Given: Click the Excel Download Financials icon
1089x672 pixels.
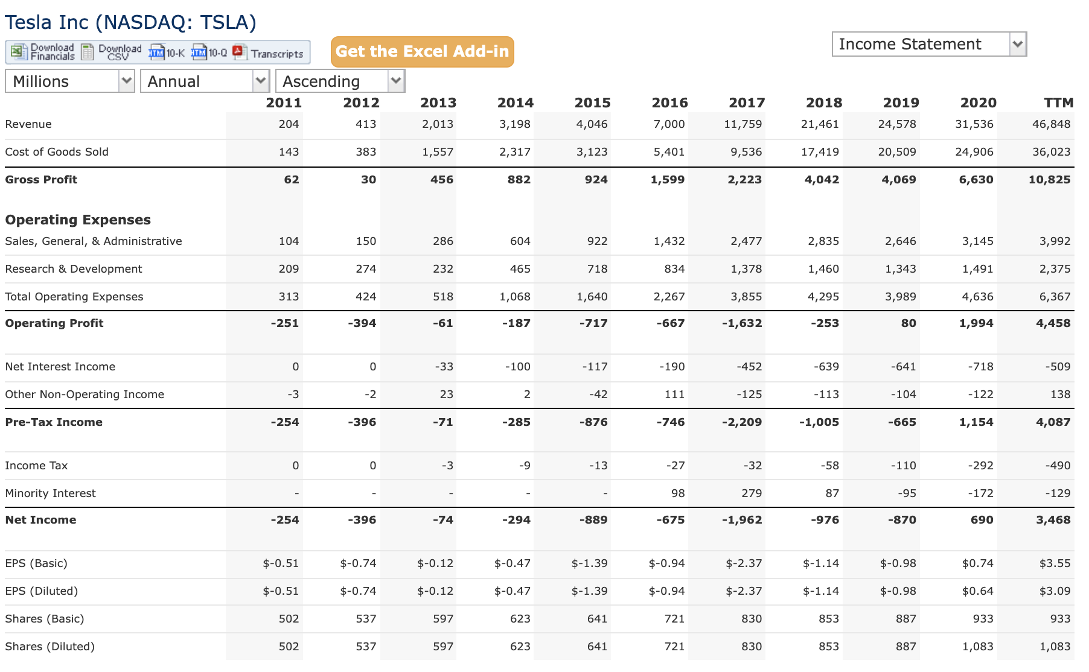Looking at the screenshot, I should click(x=19, y=52).
